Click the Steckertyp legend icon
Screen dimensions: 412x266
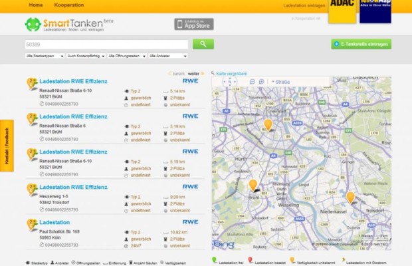coord(28,263)
